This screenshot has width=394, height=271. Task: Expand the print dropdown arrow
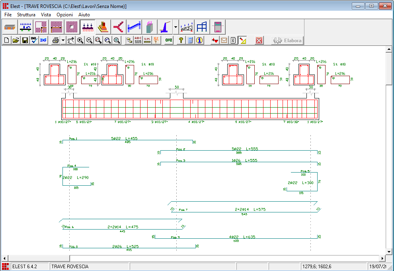tap(63, 40)
